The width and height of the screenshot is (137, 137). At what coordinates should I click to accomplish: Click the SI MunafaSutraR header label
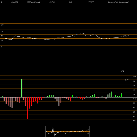click(34, 2)
